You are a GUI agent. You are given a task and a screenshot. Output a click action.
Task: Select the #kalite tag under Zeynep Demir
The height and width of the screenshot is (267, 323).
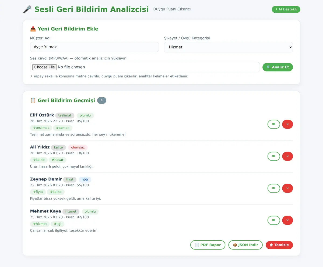56,192
